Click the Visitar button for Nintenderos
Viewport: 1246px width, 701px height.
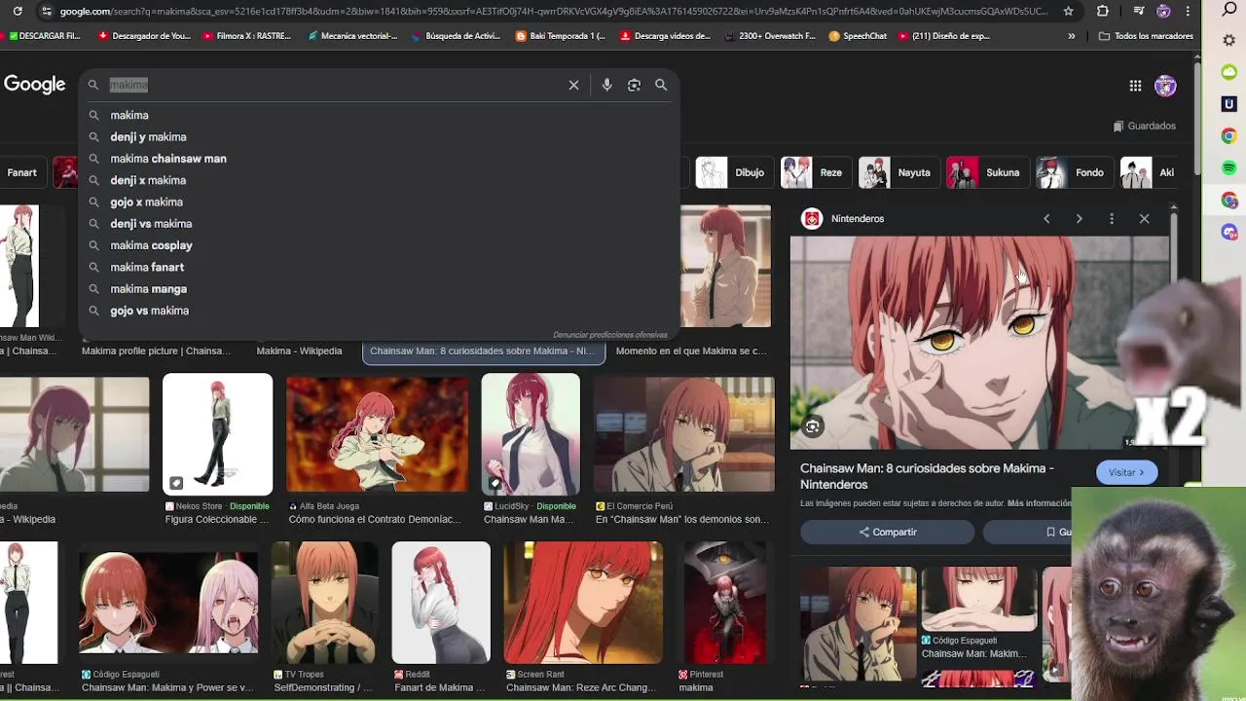click(1126, 472)
